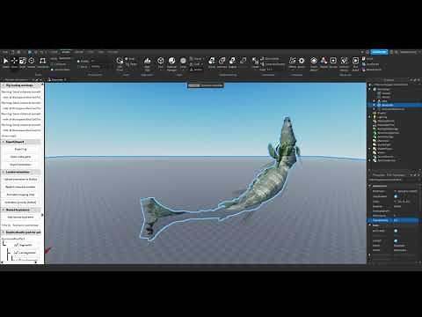Toggle the Move snapping checkbox
This screenshot has width=422, height=317.
(x=78, y=67)
